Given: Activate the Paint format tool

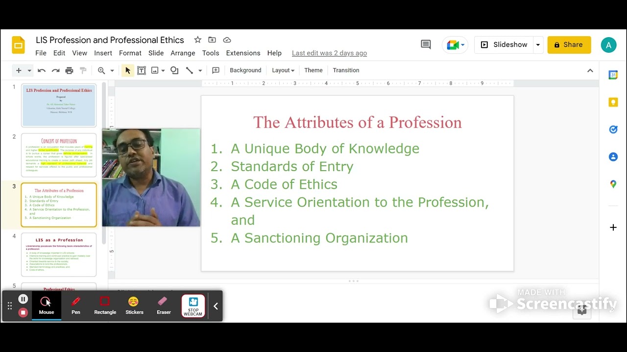Looking at the screenshot, I should pyautogui.click(x=83, y=70).
